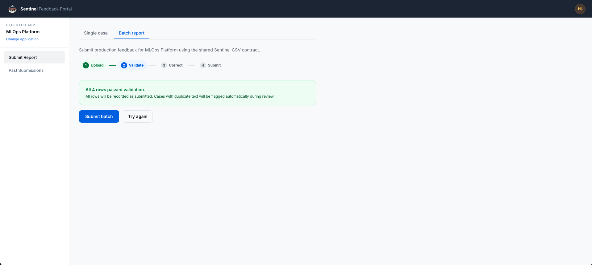The height and width of the screenshot is (265, 592).
Task: Click the 'All 4 rows passed validation.' message
Action: point(115,90)
